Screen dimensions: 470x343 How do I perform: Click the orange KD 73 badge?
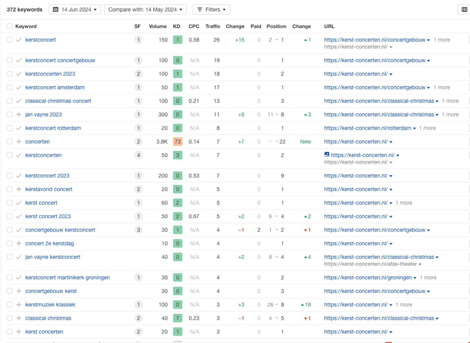[177, 142]
